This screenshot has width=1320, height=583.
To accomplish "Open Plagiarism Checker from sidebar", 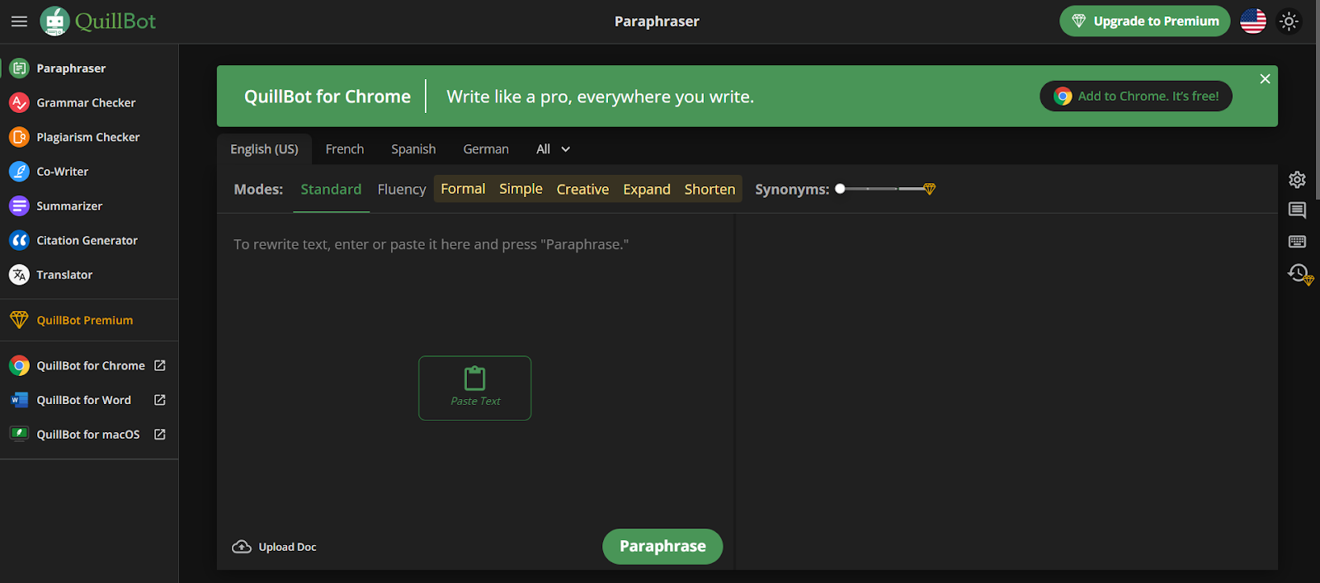I will (x=87, y=137).
